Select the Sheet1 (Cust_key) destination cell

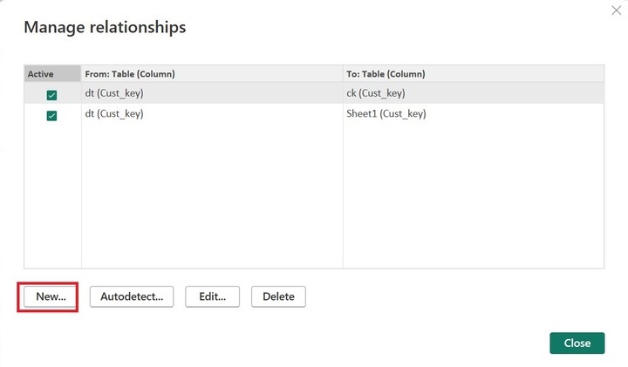pyautogui.click(x=386, y=114)
